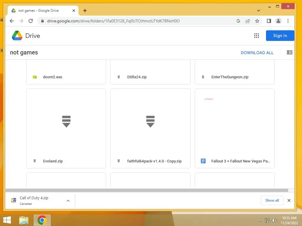Open the volume control tray icon

(274, 220)
